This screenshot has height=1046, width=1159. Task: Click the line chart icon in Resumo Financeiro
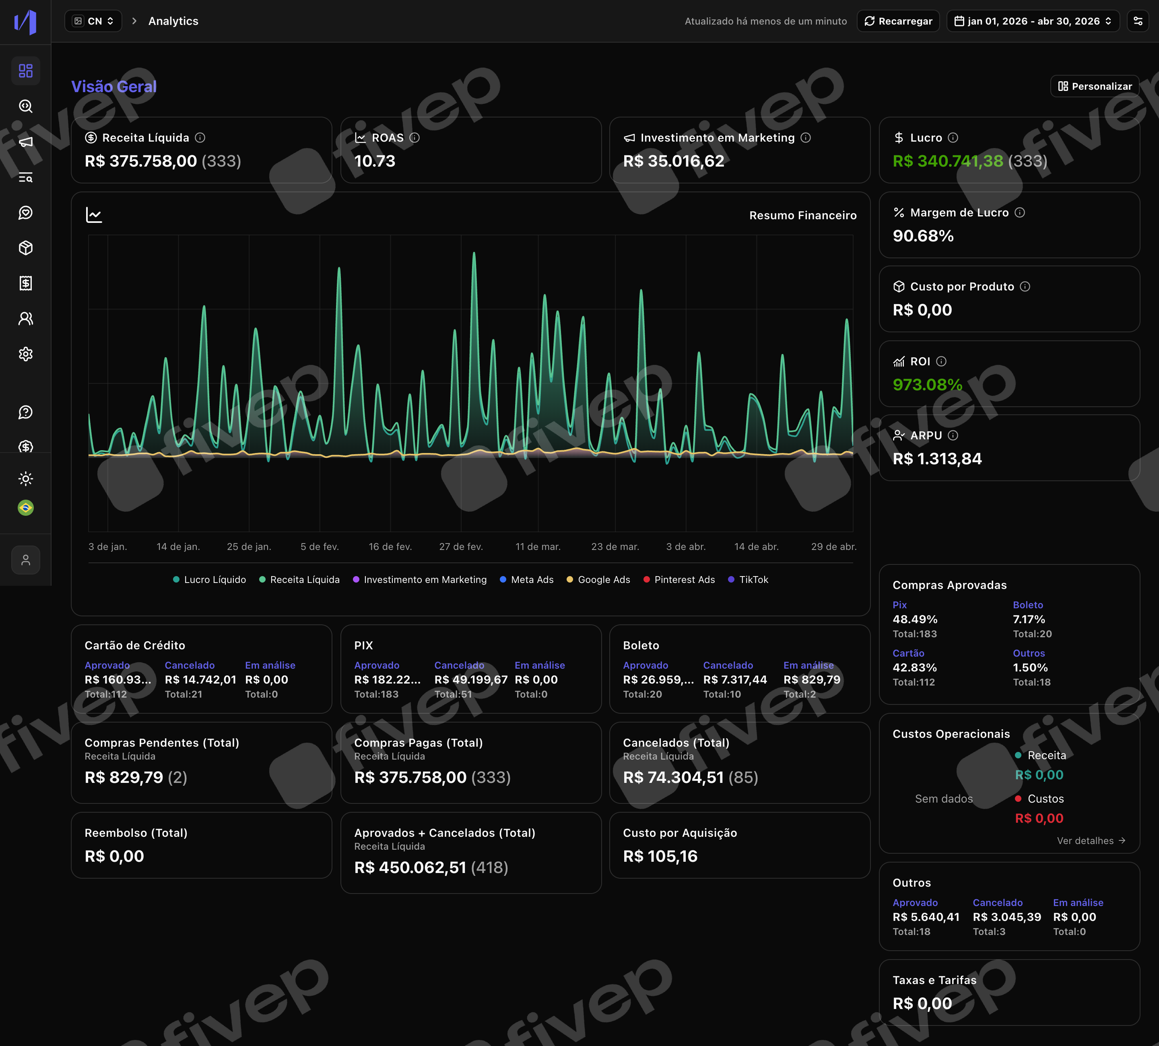pos(94,215)
